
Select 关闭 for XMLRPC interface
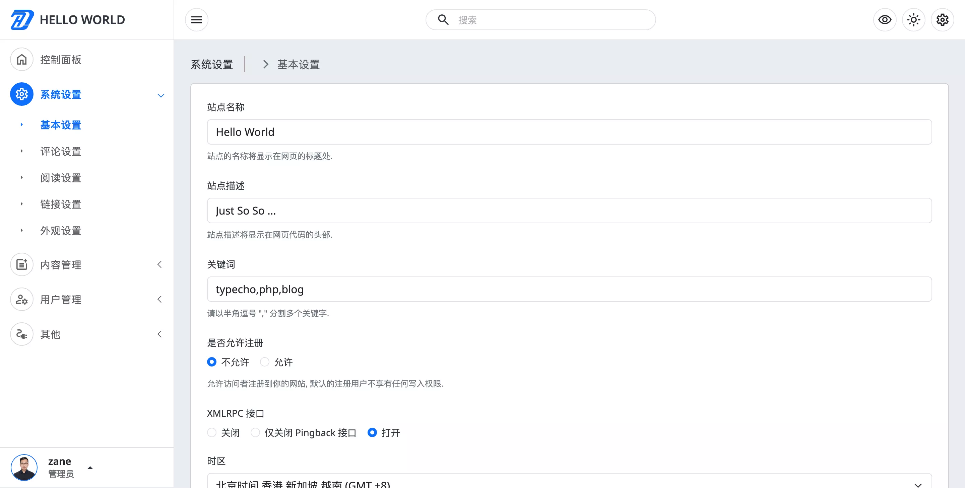212,433
